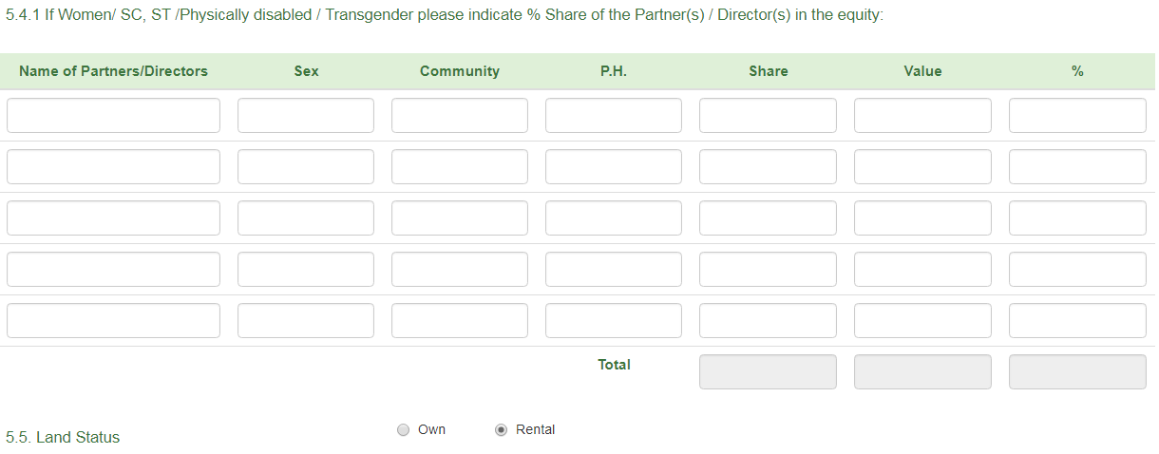Click third row Sex input field
Image resolution: width=1159 pixels, height=454 pixels.
[x=306, y=218]
